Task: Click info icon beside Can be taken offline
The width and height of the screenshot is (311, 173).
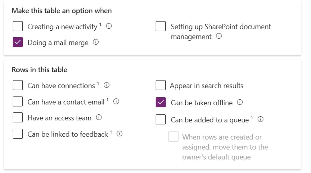Action: (x=240, y=102)
